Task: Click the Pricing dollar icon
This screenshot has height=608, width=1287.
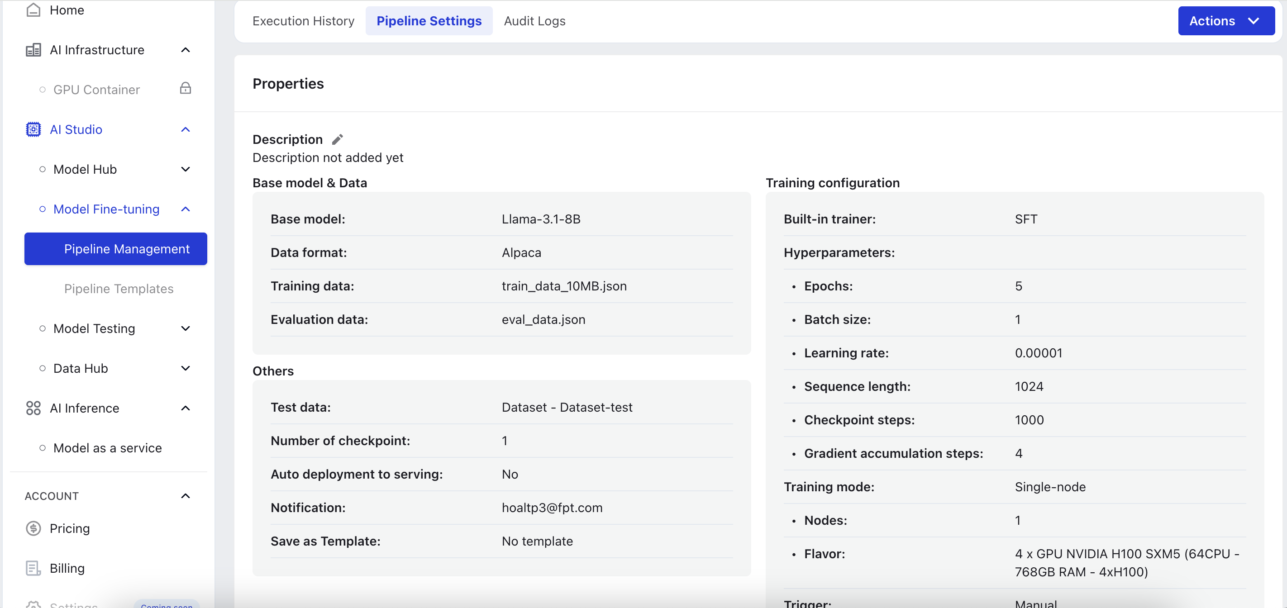Action: pyautogui.click(x=33, y=528)
